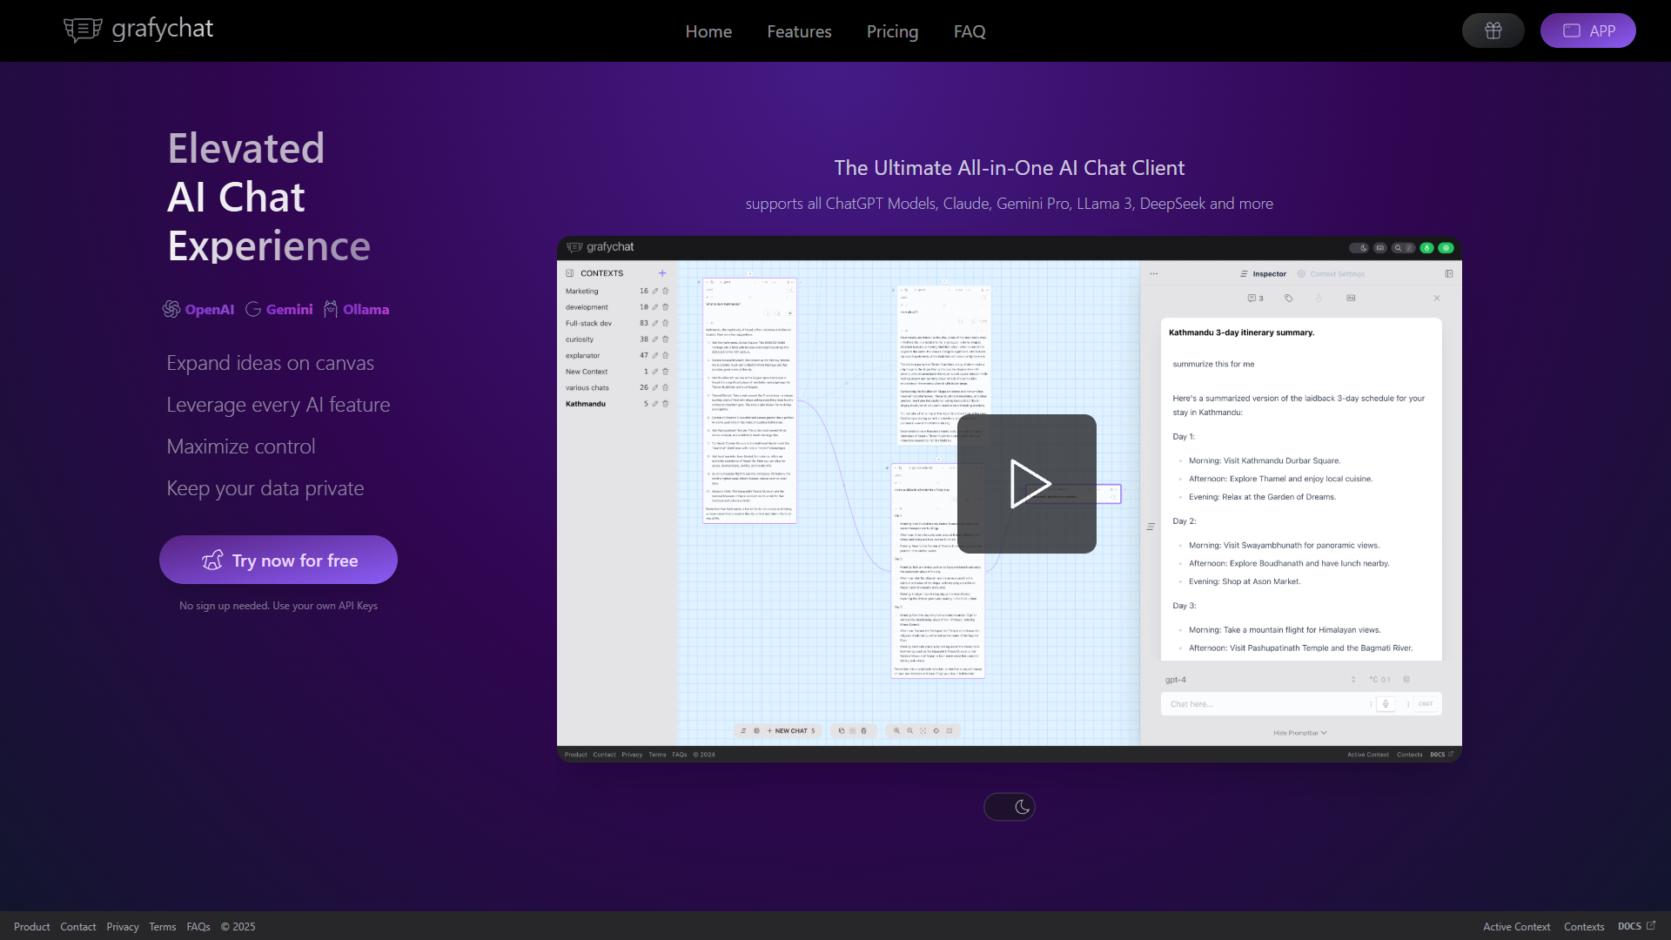Click the OpenAI logo icon
1671x940 pixels.
pos(171,309)
